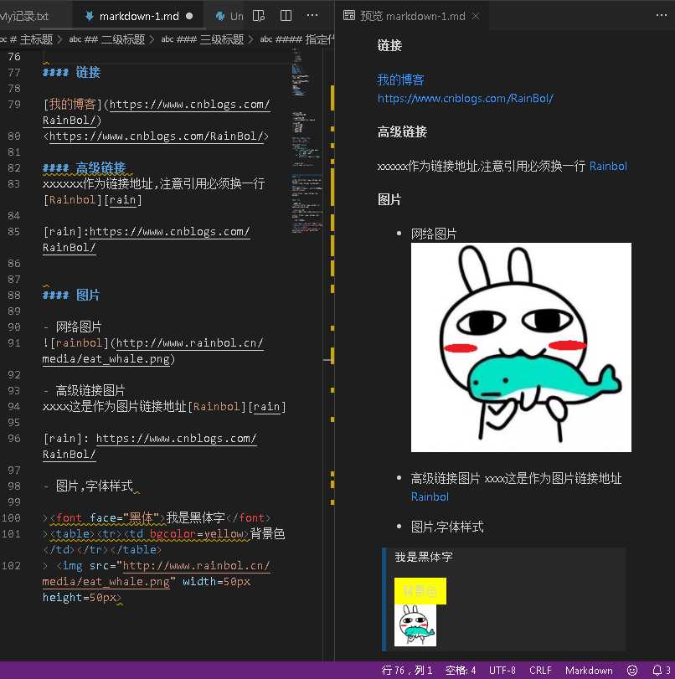Click the editor minimap
675x679 pixels.
tap(307, 141)
